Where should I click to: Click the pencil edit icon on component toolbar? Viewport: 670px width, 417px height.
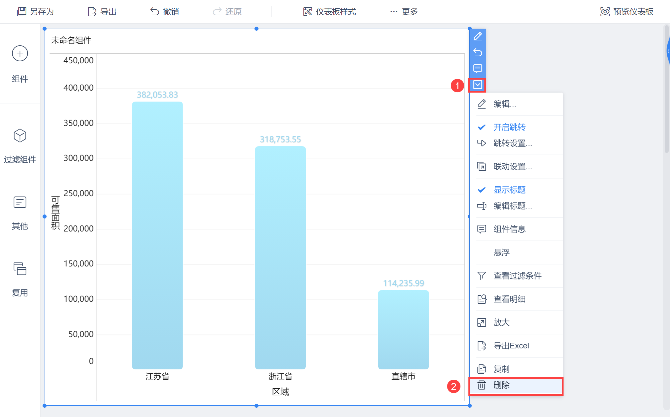pyautogui.click(x=477, y=36)
